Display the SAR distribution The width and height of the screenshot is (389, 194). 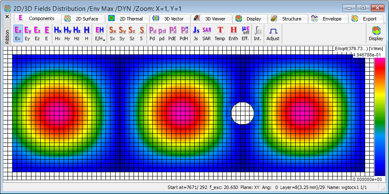(207, 33)
